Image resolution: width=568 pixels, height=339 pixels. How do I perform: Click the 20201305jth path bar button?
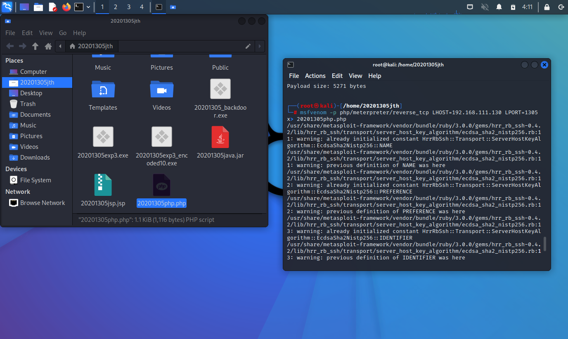tap(92, 46)
